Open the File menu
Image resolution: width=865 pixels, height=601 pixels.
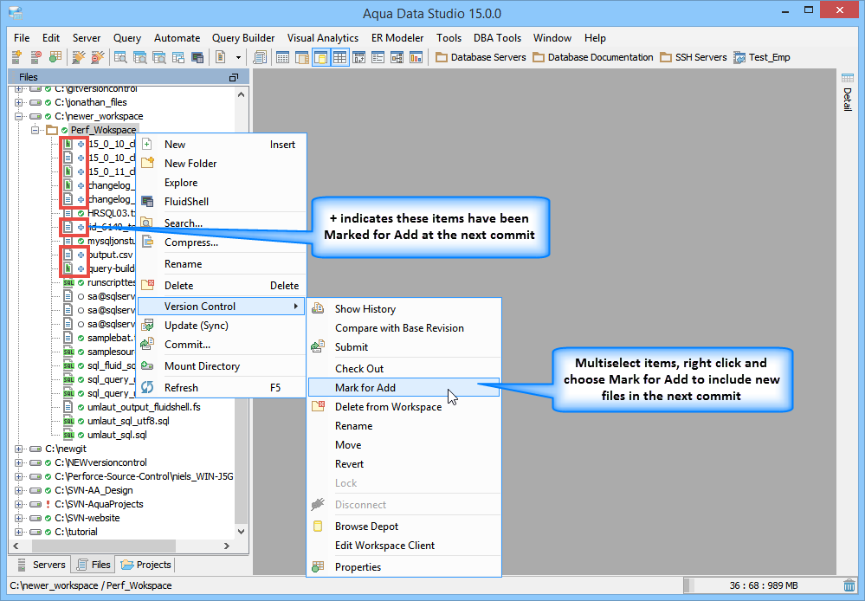pyautogui.click(x=22, y=37)
